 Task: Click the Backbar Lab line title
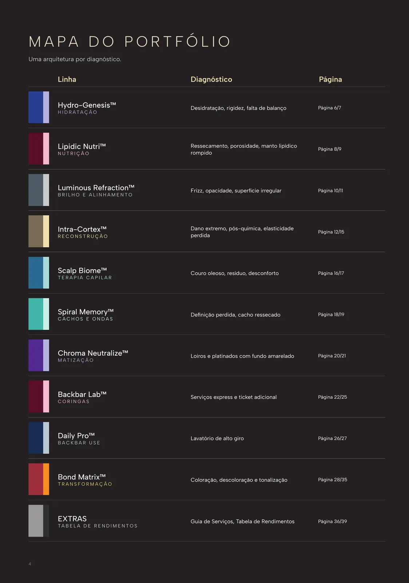[x=82, y=394]
